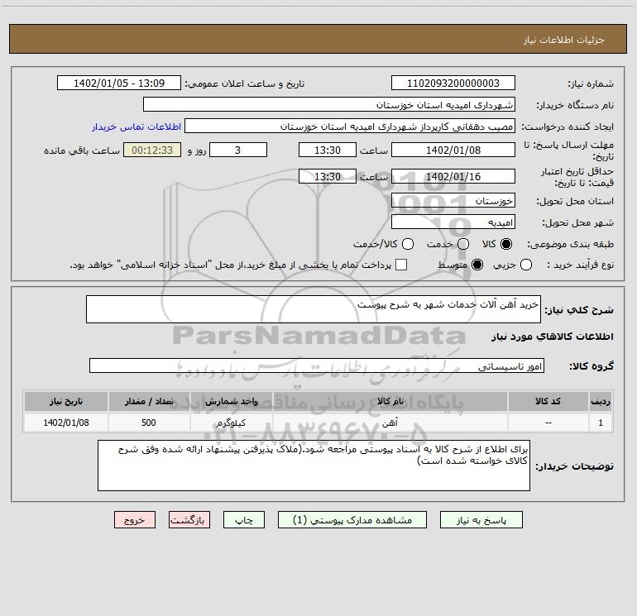Click the توضیحات خریدار label
The height and width of the screenshot is (616, 637).
tap(574, 466)
